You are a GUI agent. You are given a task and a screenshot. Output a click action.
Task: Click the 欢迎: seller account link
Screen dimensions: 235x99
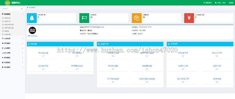click(221, 3)
